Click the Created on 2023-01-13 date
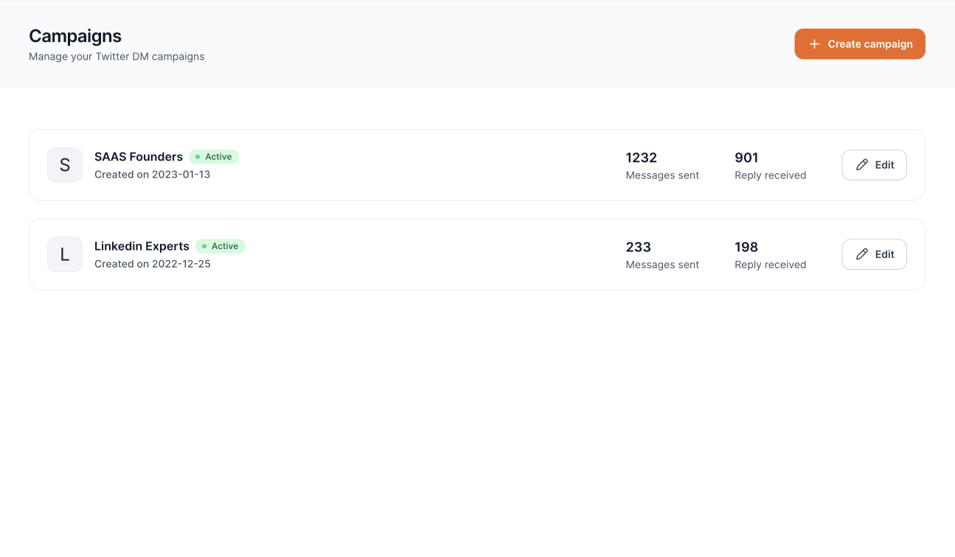Viewport: 955px width, 557px height. [152, 175]
